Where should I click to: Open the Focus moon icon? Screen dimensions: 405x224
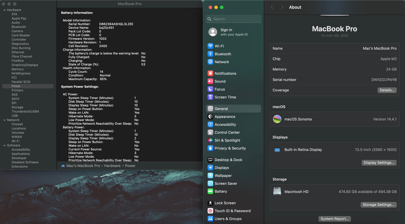click(210, 89)
